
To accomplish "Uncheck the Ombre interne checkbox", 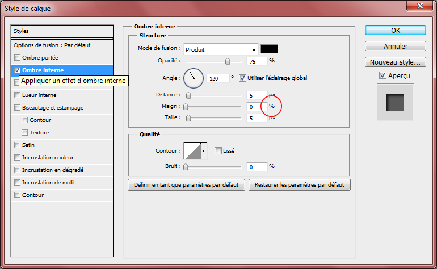I will (x=18, y=70).
